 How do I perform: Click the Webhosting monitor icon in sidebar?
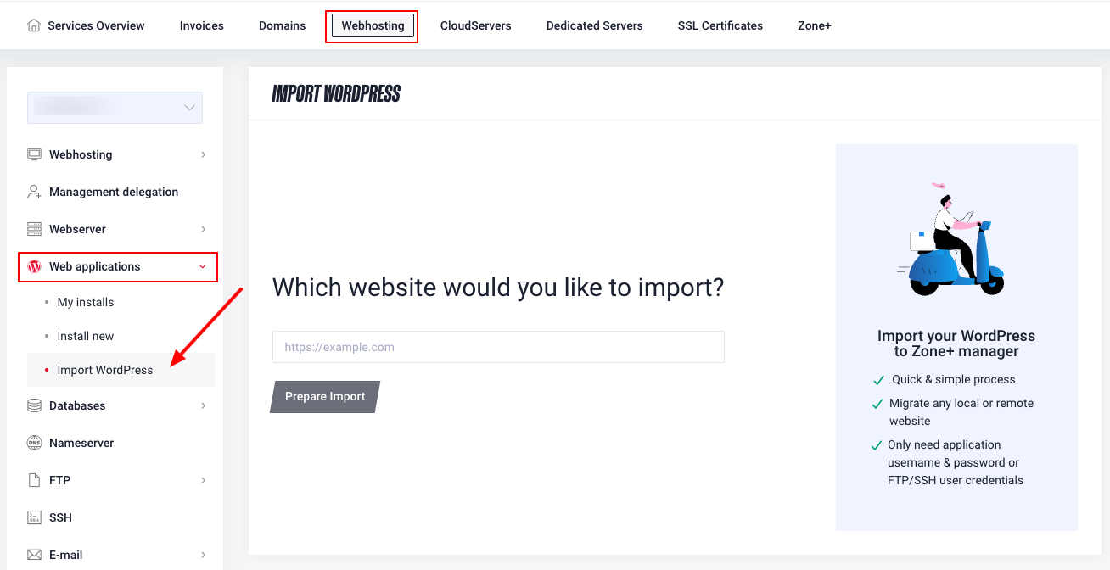[34, 154]
